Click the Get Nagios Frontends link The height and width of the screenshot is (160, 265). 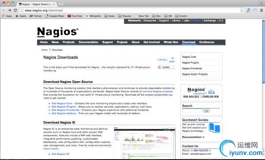pos(65,110)
